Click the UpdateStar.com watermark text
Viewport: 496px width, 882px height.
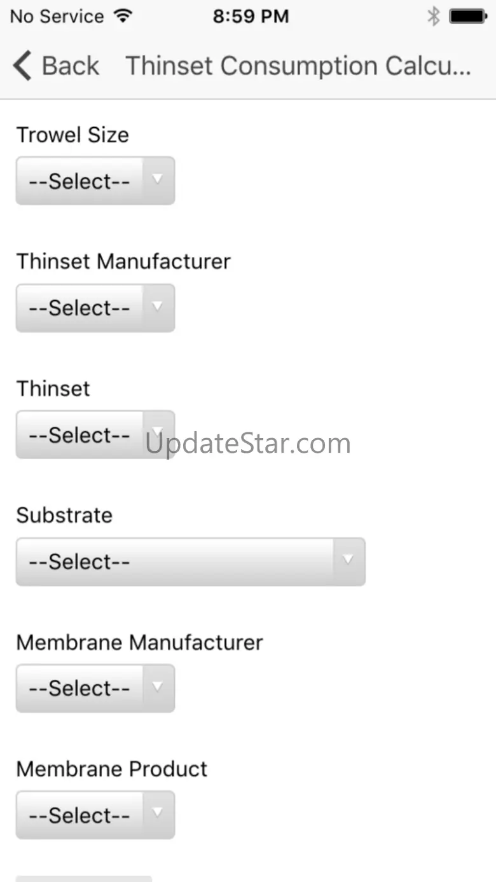tap(248, 444)
